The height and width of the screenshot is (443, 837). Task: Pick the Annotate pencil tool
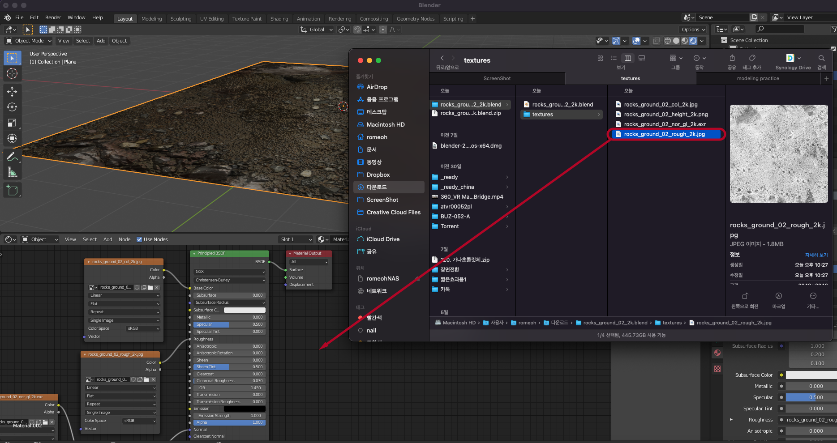pos(12,157)
